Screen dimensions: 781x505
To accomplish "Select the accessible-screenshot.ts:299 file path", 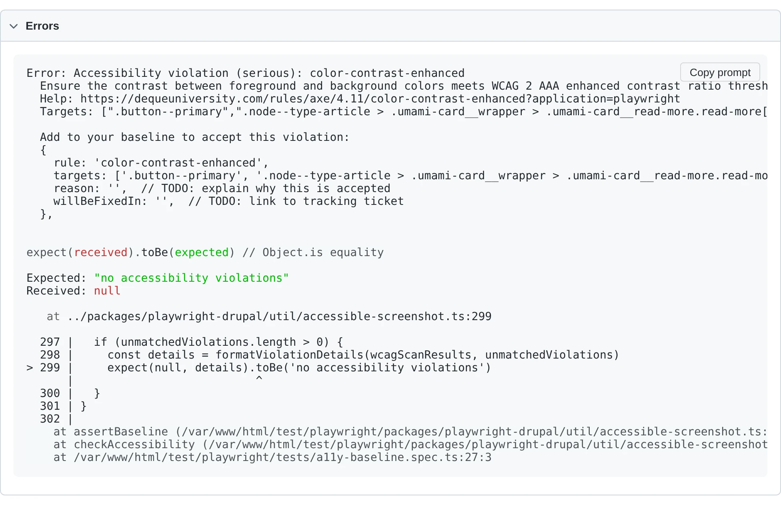I will click(280, 316).
